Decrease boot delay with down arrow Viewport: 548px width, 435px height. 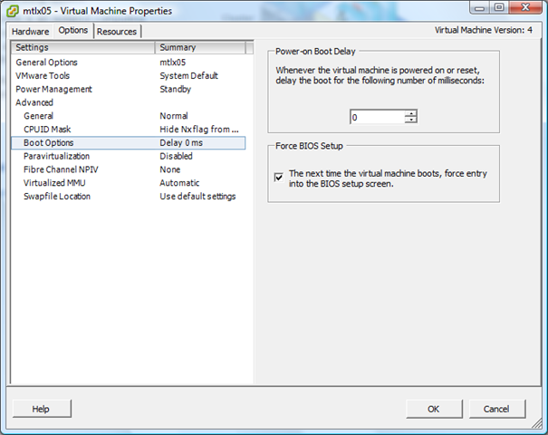[x=411, y=120]
